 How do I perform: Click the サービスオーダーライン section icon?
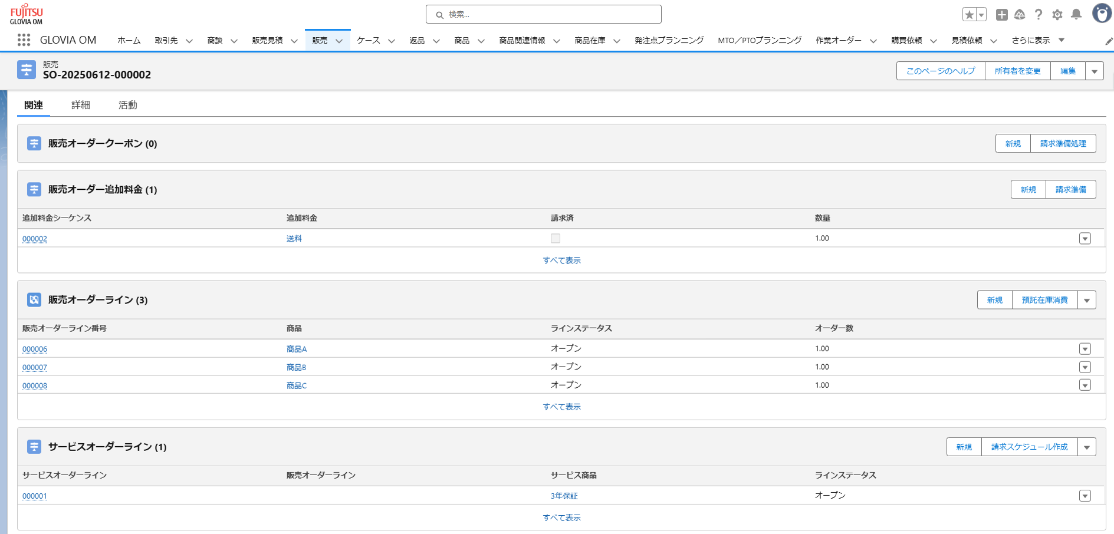click(34, 447)
